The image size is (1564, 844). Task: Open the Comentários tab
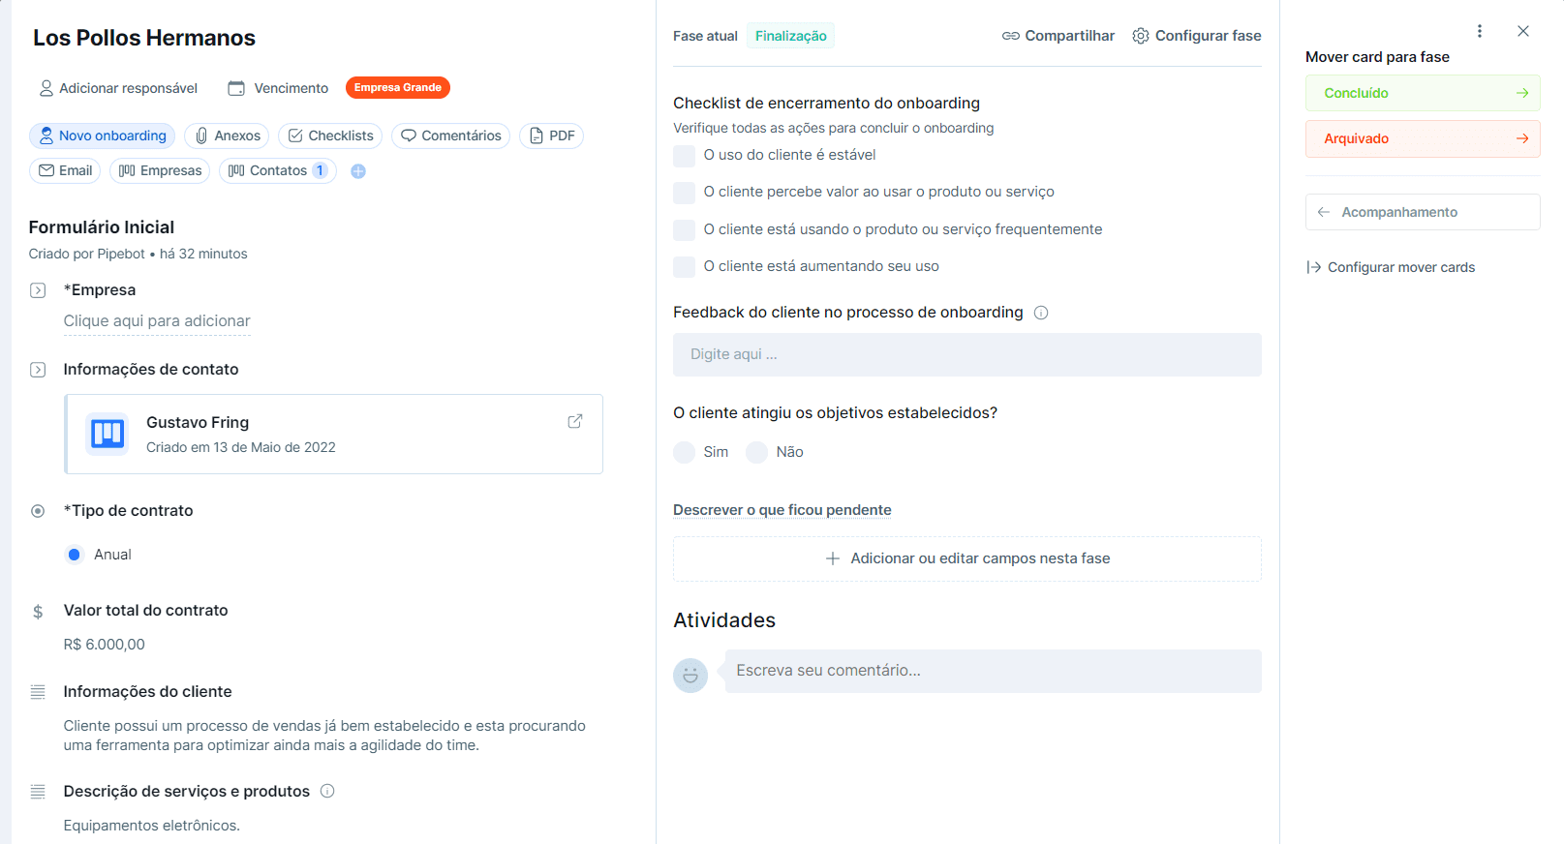(x=450, y=136)
